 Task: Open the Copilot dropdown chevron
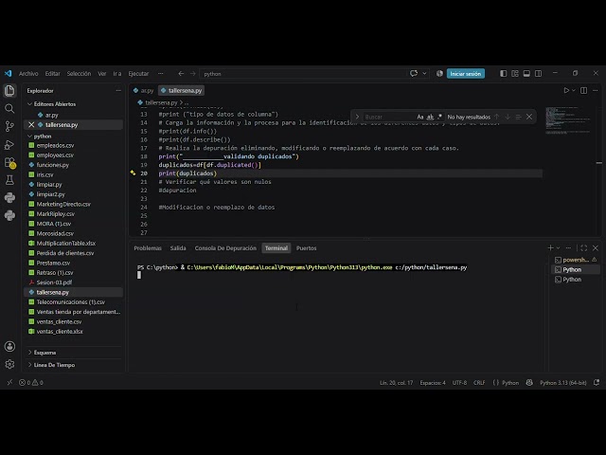pyautogui.click(x=424, y=74)
